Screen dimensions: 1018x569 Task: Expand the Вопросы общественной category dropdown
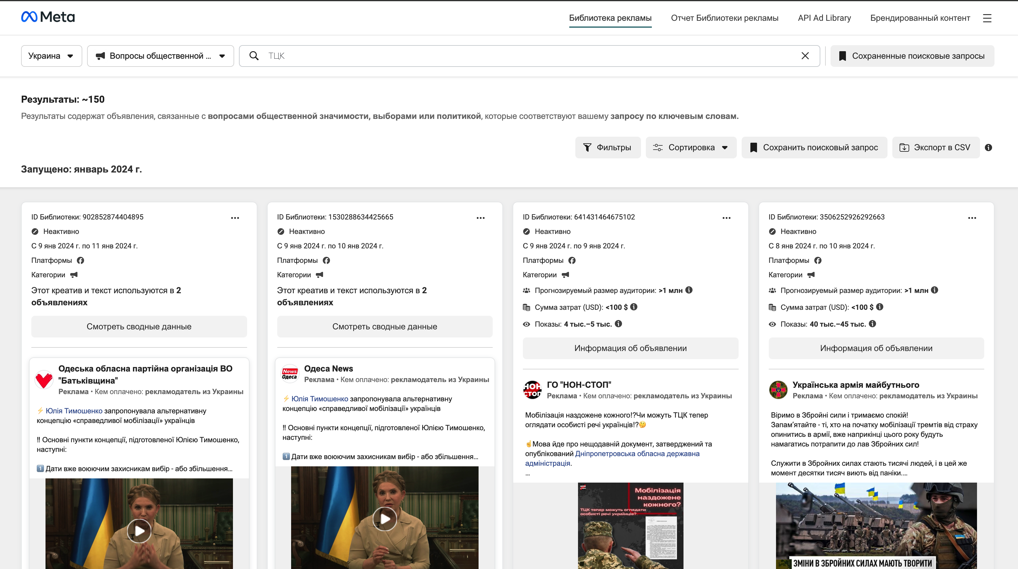coord(160,56)
